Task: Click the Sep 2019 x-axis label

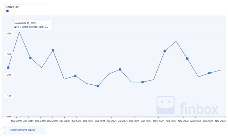Action: tap(40, 121)
